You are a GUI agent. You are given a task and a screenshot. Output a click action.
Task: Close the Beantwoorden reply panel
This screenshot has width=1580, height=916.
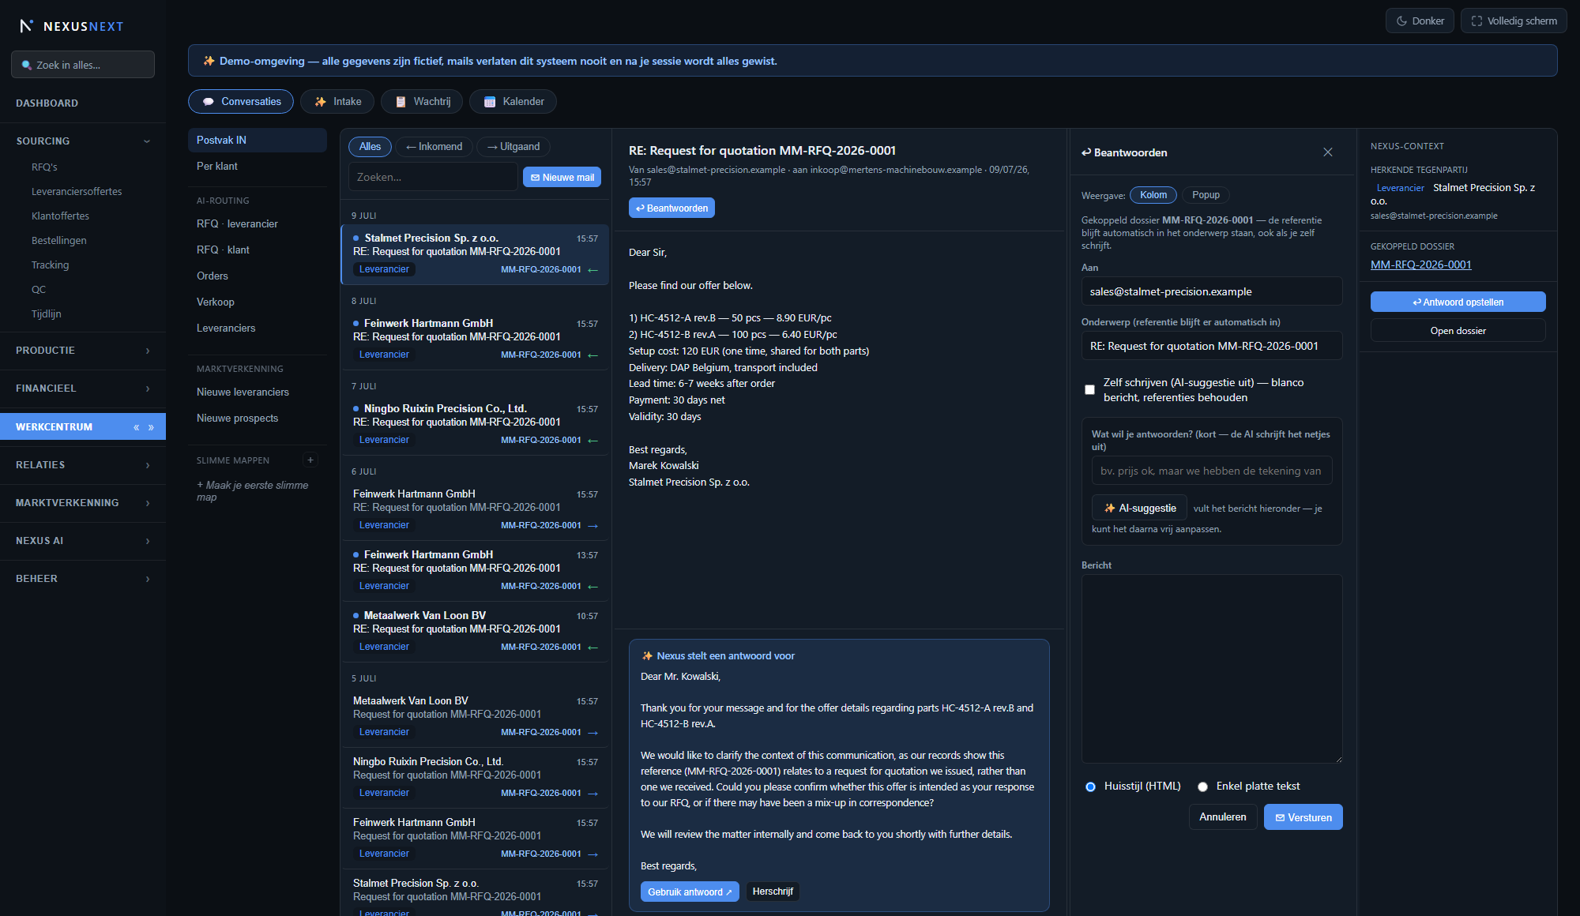1328,152
